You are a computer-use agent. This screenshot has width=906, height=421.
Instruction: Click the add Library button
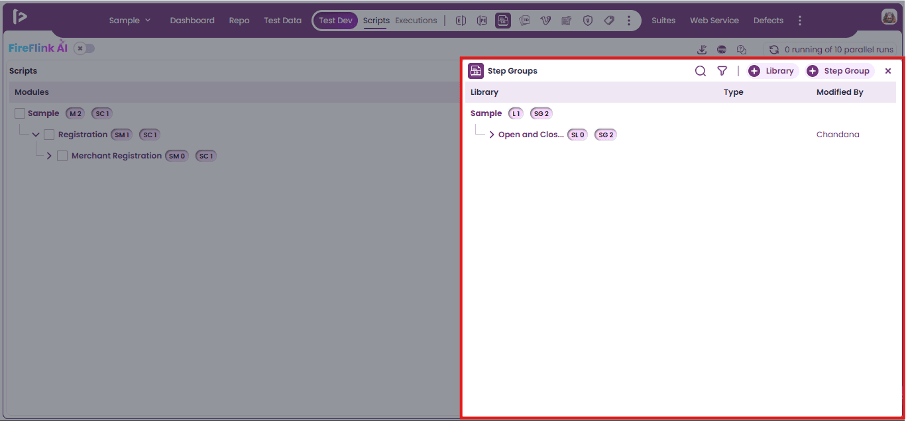773,71
